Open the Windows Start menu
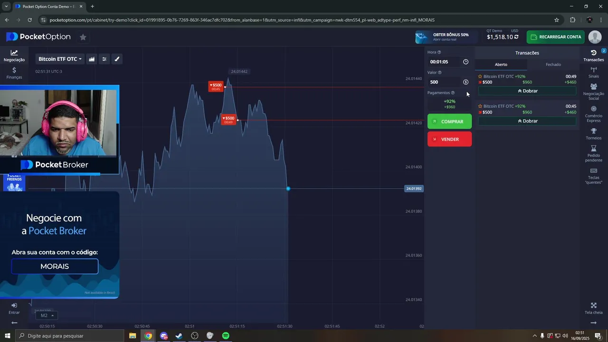The width and height of the screenshot is (608, 342). (8, 336)
